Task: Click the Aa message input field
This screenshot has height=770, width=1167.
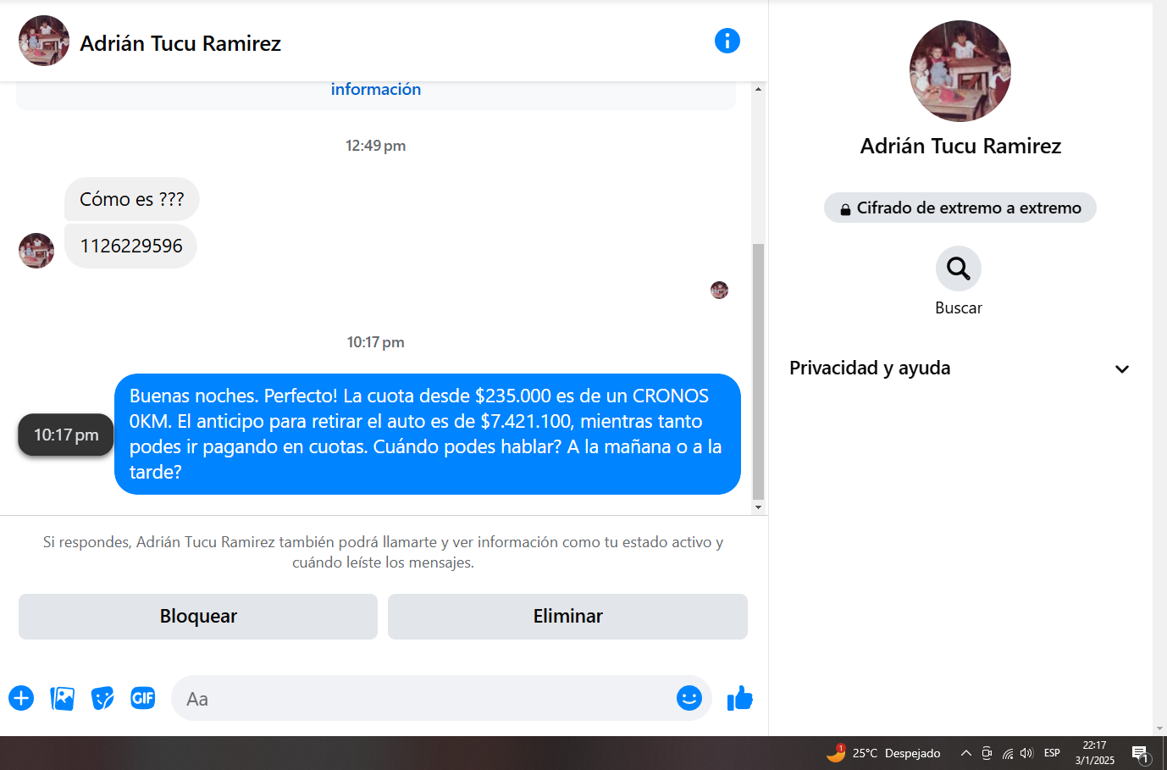Action: click(423, 698)
